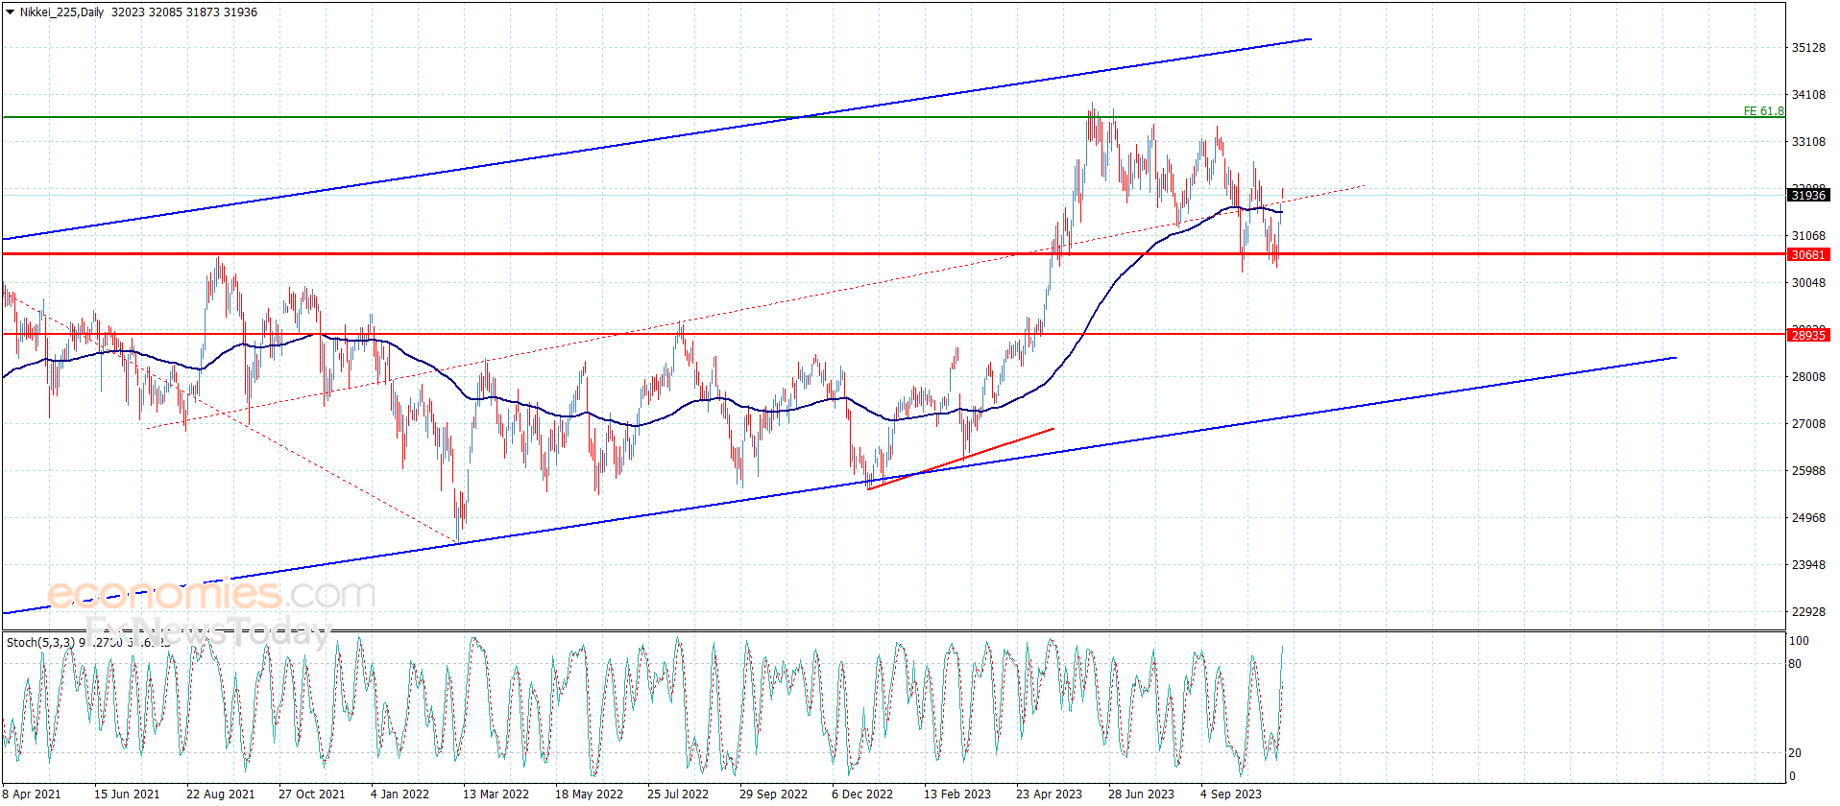Click the stochastic scale value 100
This screenshot has width=1840, height=806.
pyautogui.click(x=1799, y=641)
